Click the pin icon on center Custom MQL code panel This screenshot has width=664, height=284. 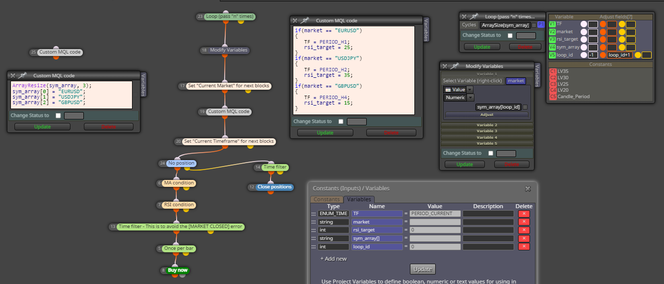point(305,21)
